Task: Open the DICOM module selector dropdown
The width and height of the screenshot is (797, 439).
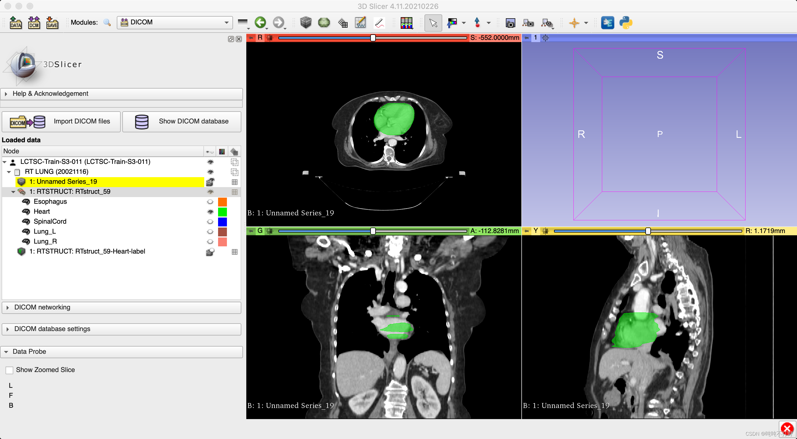Action: pos(175,23)
